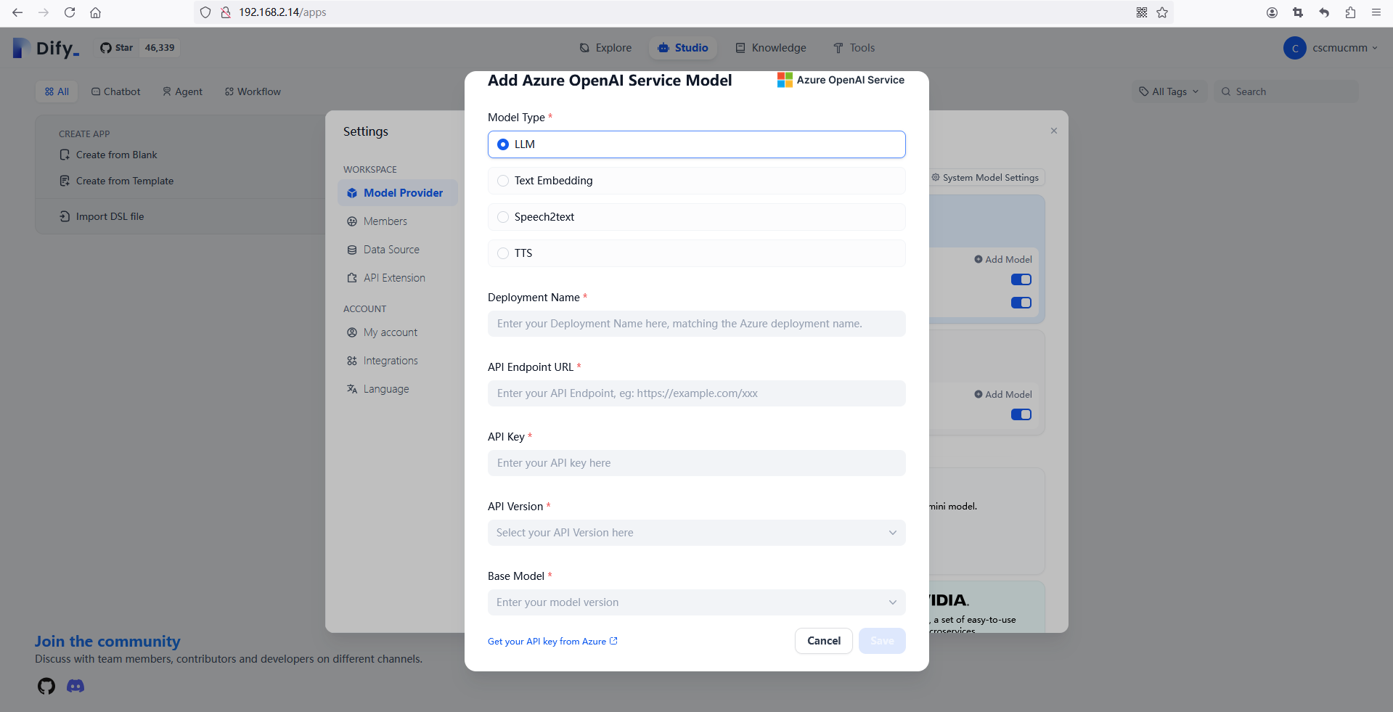Open the Base Model dropdown

tap(696, 602)
